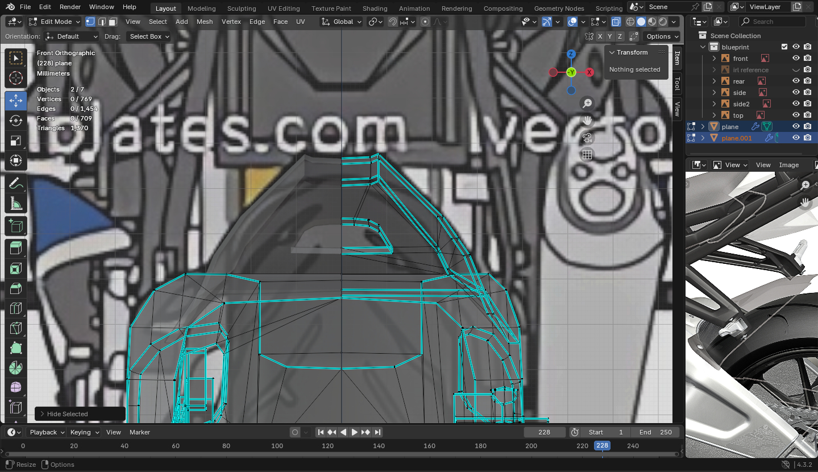Select the Scale tool
This screenshot has width=818, height=472.
click(x=16, y=140)
